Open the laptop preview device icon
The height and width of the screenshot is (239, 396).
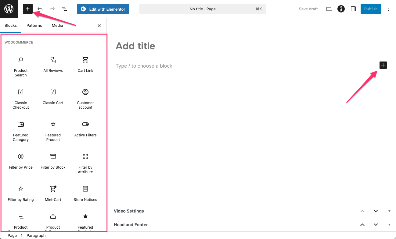click(329, 9)
